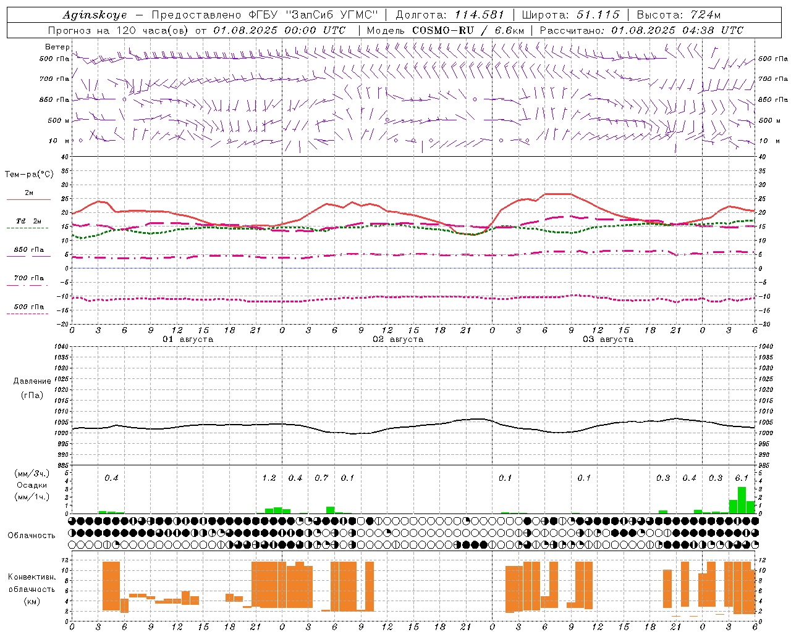Click the tallest green precipitation bar
The height and width of the screenshot is (632, 791).
[742, 501]
